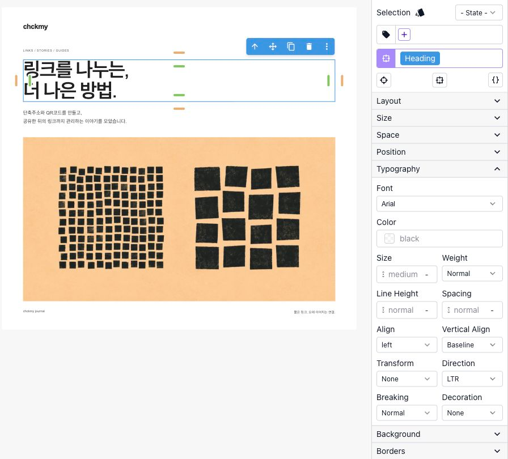This screenshot has height=459, width=508.
Task: Open the Direction dropdown showing LTR
Action: point(472,379)
